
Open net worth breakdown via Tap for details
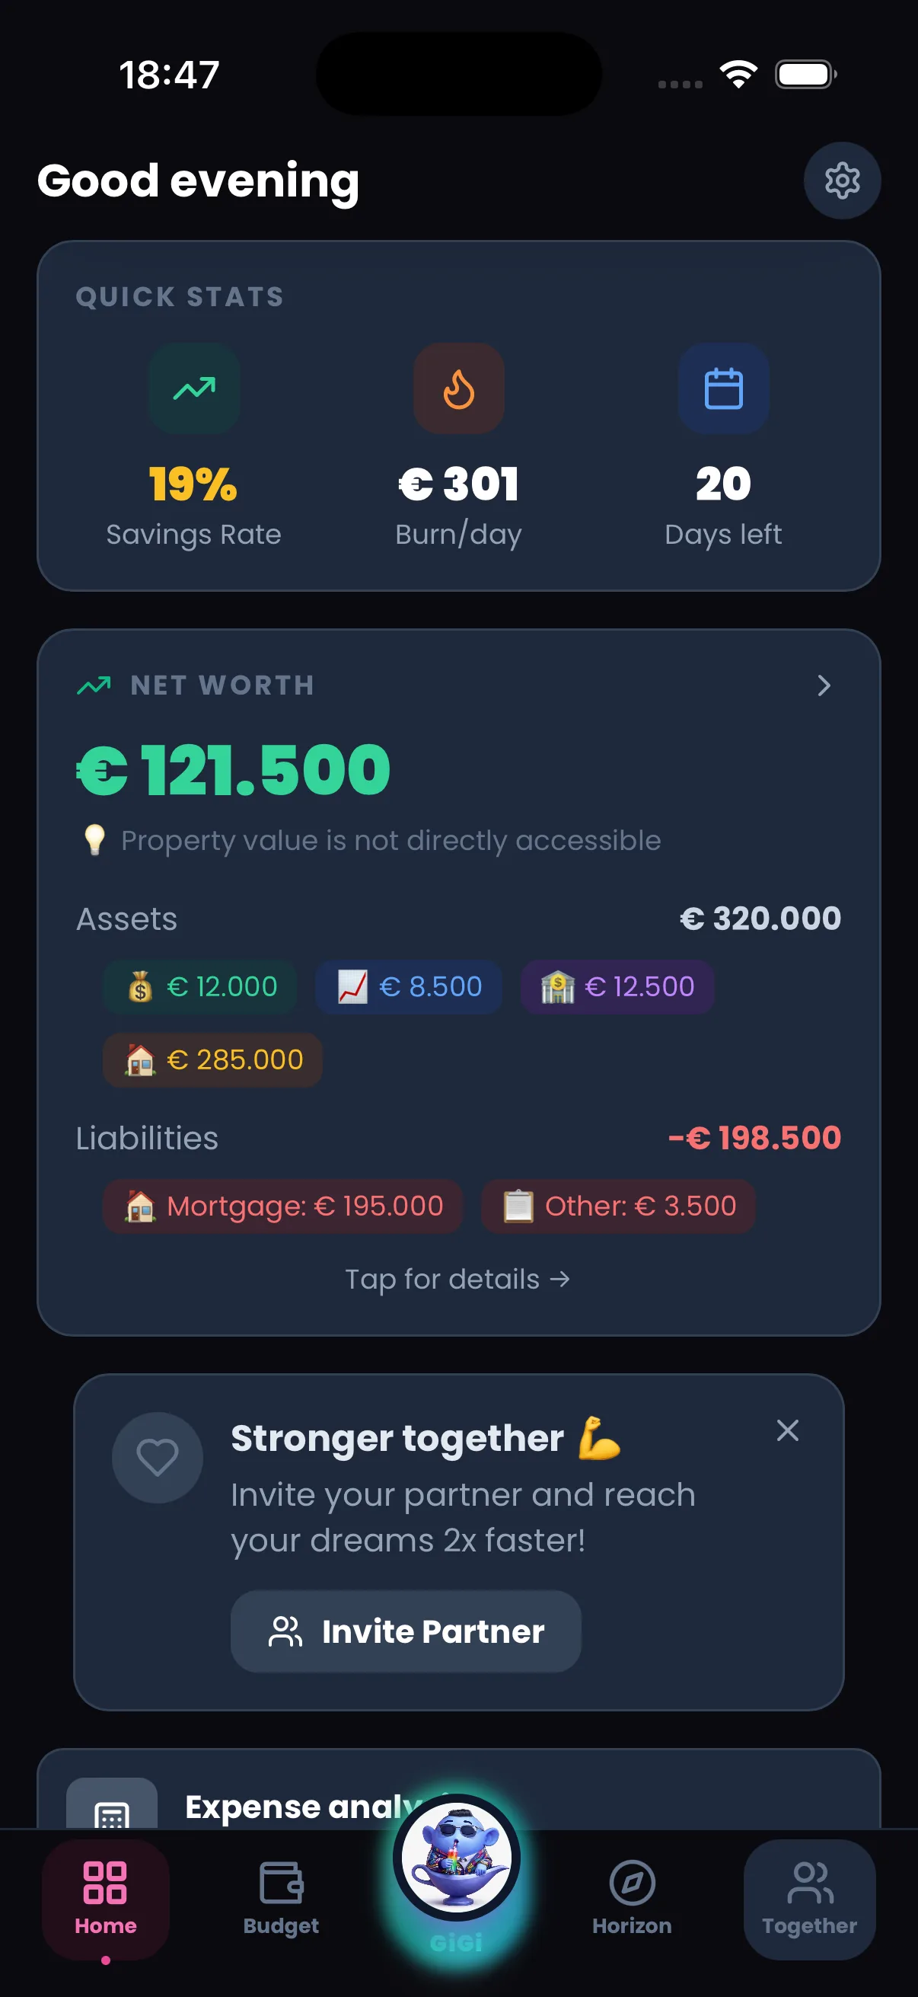458,1278
